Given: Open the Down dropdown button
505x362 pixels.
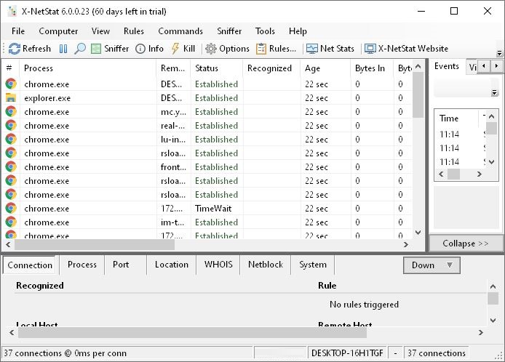Looking at the screenshot, I should [x=432, y=265].
